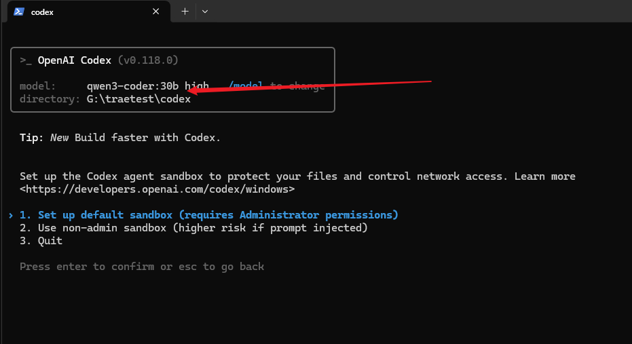632x344 pixels.
Task: Click the OpenAI Codex title text
Action: click(75, 60)
